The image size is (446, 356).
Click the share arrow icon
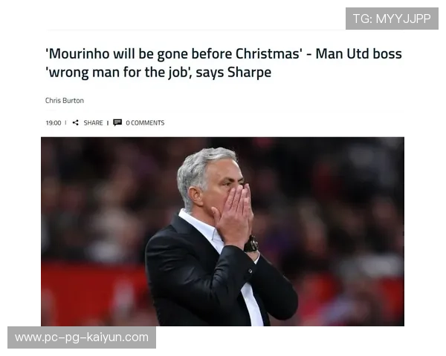point(75,122)
